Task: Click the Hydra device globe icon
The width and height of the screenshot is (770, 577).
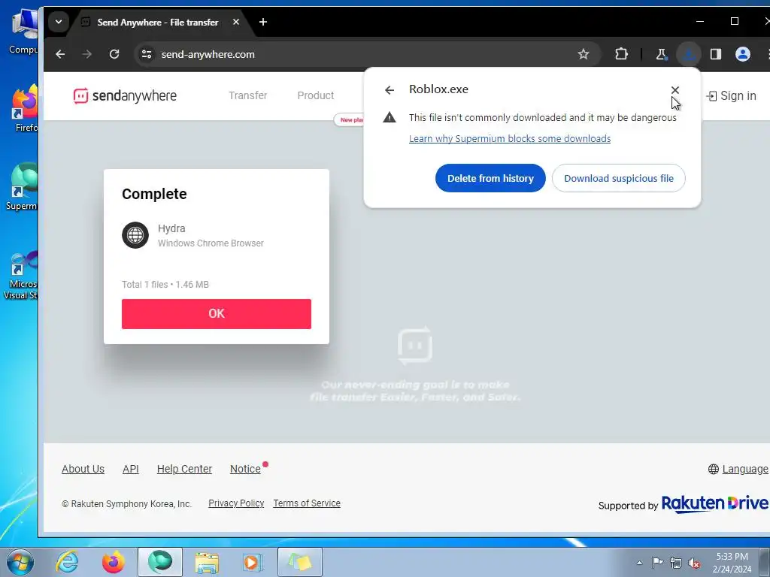Action: tap(135, 235)
